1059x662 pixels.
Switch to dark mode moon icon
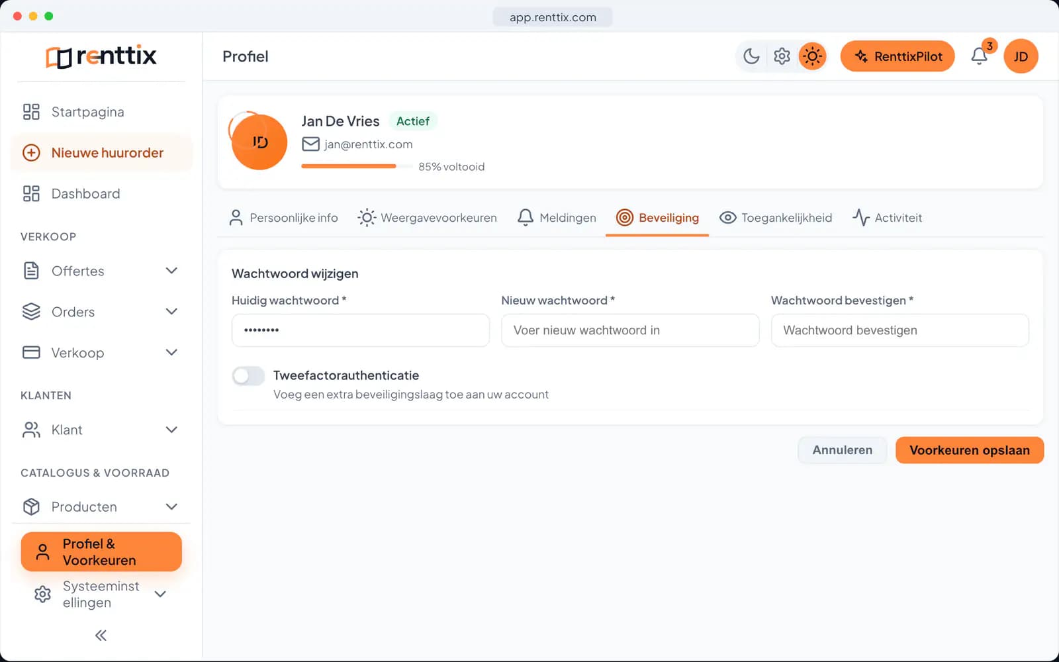[x=751, y=56]
